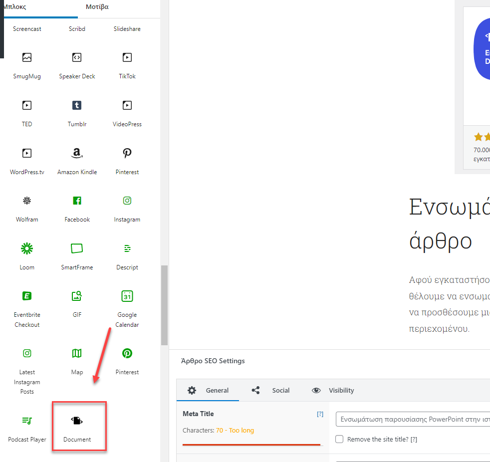The width and height of the screenshot is (490, 462).
Task: Click the 70 - Too long warning
Action: [235, 430]
